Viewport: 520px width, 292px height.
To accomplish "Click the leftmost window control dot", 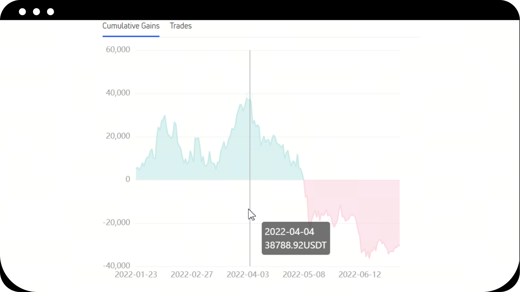I will click(23, 12).
